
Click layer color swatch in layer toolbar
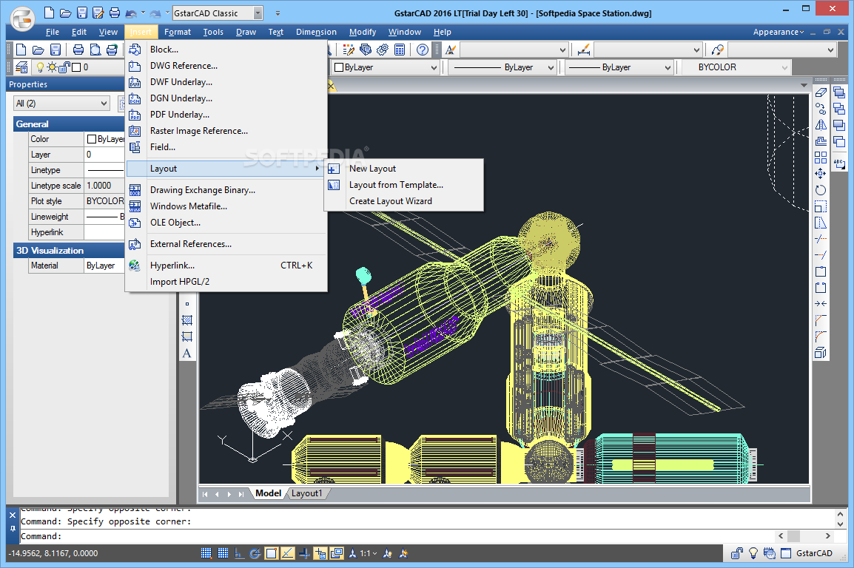(77, 67)
